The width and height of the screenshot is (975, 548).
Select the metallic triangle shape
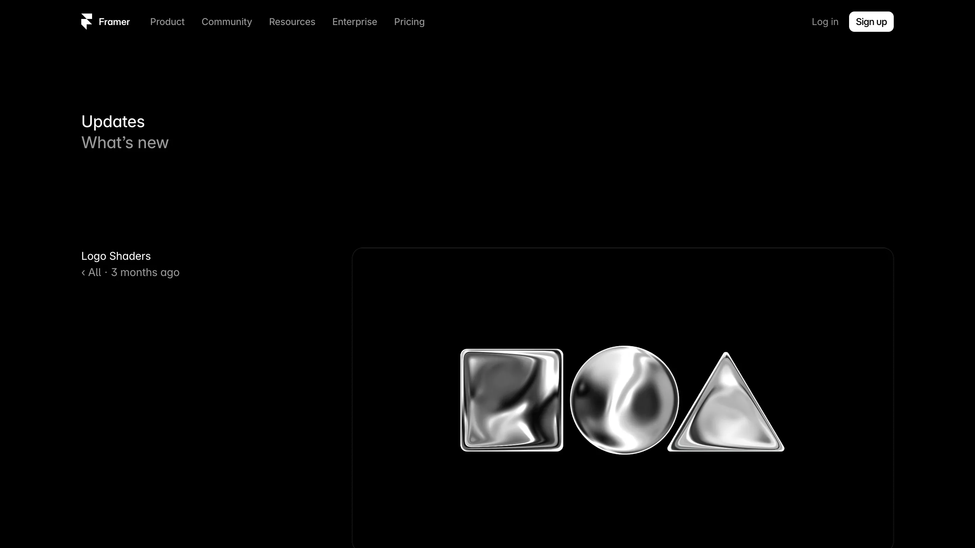point(726,402)
